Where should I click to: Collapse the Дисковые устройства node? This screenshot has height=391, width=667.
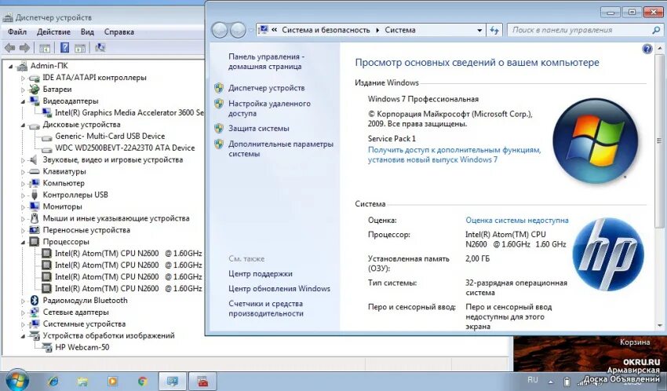coord(23,125)
